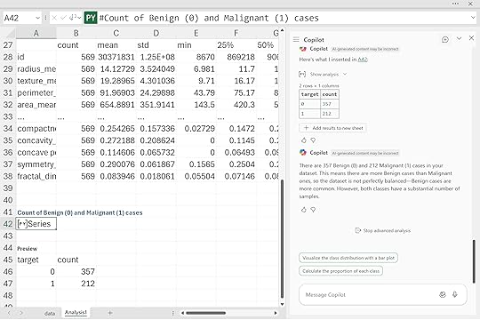This screenshot has width=480, height=320.
Task: Select column C header
Action: (116, 33)
